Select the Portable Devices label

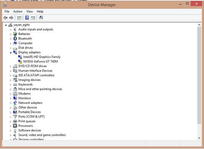coord(29,112)
